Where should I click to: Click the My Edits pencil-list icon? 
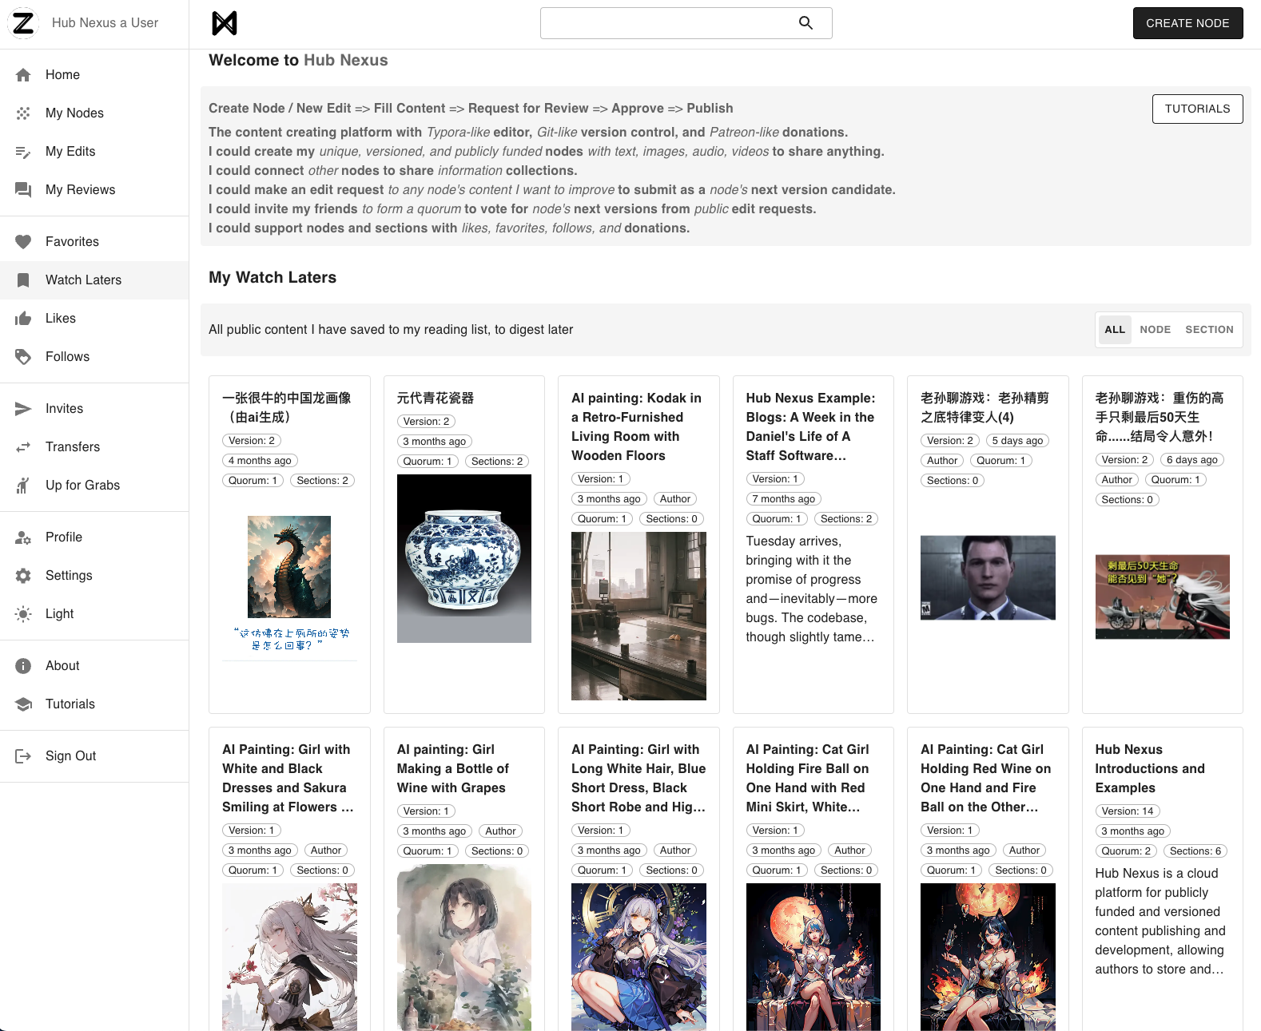[23, 152]
